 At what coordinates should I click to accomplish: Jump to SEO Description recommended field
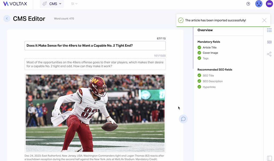[x=213, y=81]
